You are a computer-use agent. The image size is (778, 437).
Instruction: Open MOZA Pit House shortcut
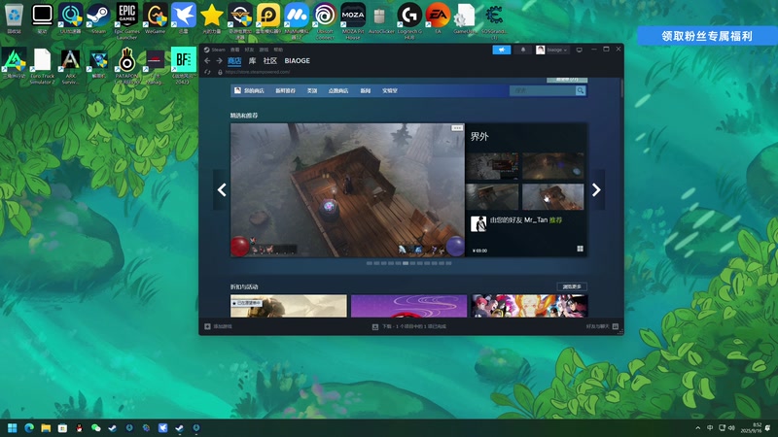(353, 19)
